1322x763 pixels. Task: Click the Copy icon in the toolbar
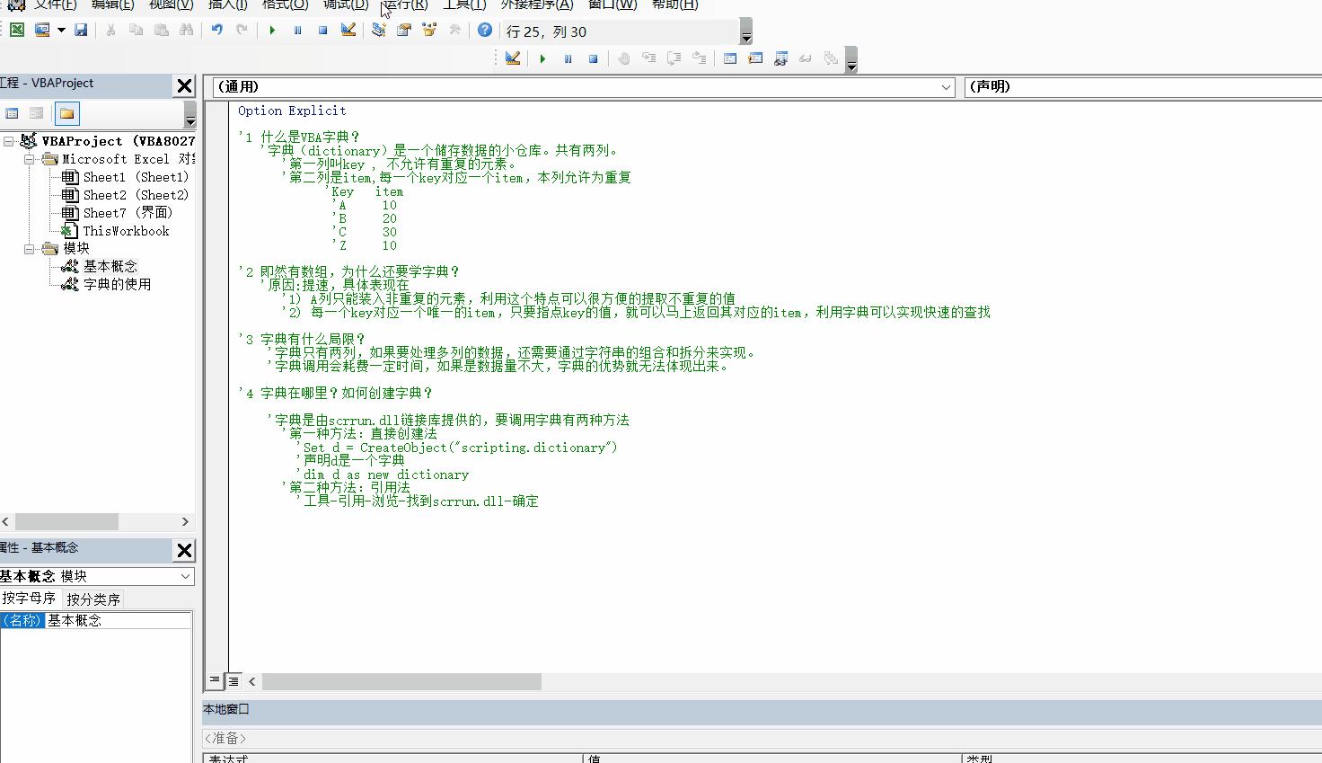click(136, 31)
